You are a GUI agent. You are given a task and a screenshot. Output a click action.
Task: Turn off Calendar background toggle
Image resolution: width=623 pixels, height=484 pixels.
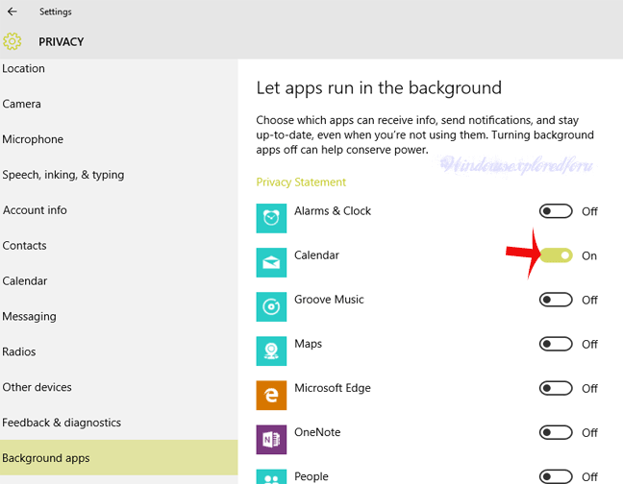point(556,255)
